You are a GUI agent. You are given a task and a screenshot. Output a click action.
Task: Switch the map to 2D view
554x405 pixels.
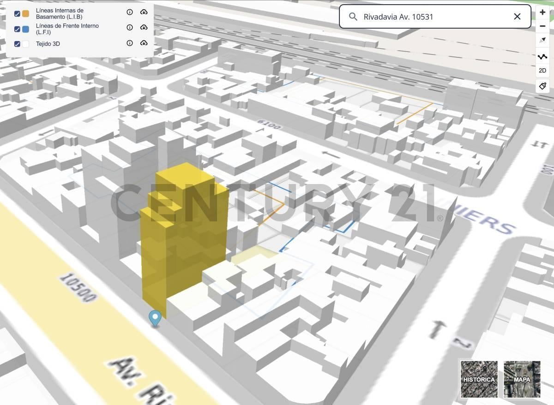(x=542, y=71)
